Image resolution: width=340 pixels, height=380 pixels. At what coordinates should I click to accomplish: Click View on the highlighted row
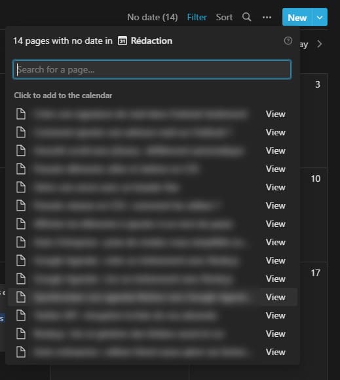point(275,297)
